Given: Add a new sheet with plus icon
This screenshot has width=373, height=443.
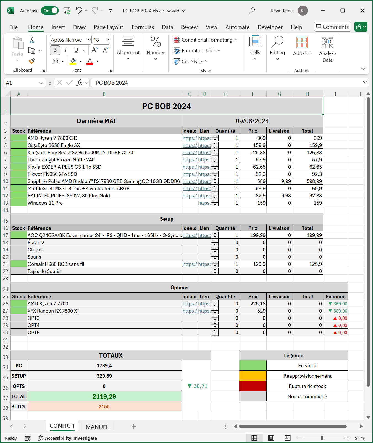Looking at the screenshot, I should (x=134, y=426).
